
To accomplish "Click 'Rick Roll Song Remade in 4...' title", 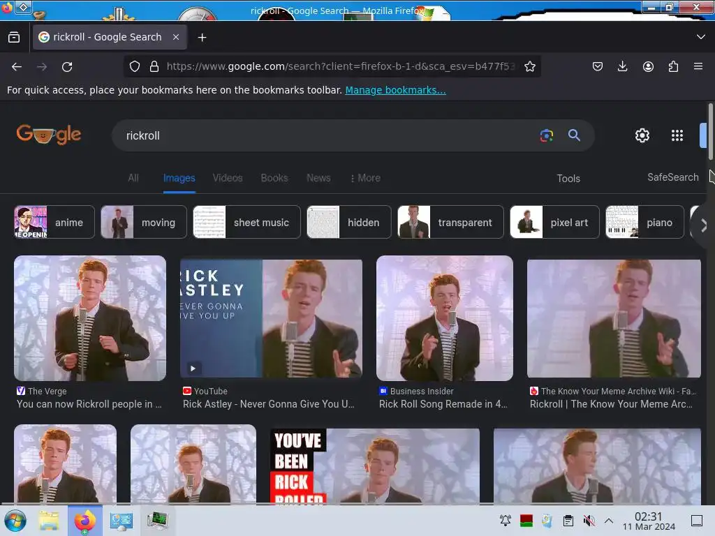I will (x=443, y=404).
